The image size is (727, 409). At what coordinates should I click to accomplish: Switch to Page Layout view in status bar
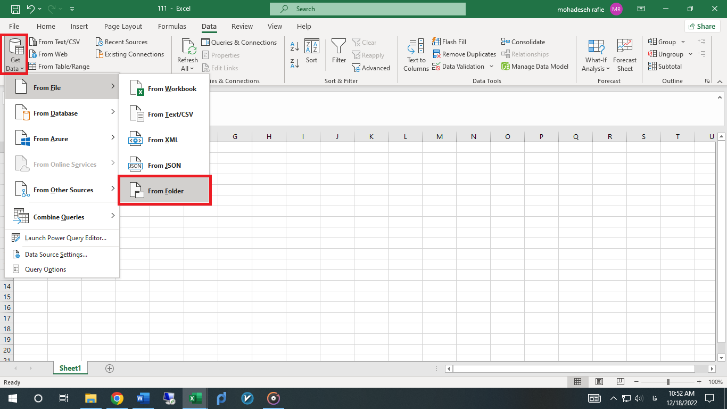pyautogui.click(x=599, y=382)
